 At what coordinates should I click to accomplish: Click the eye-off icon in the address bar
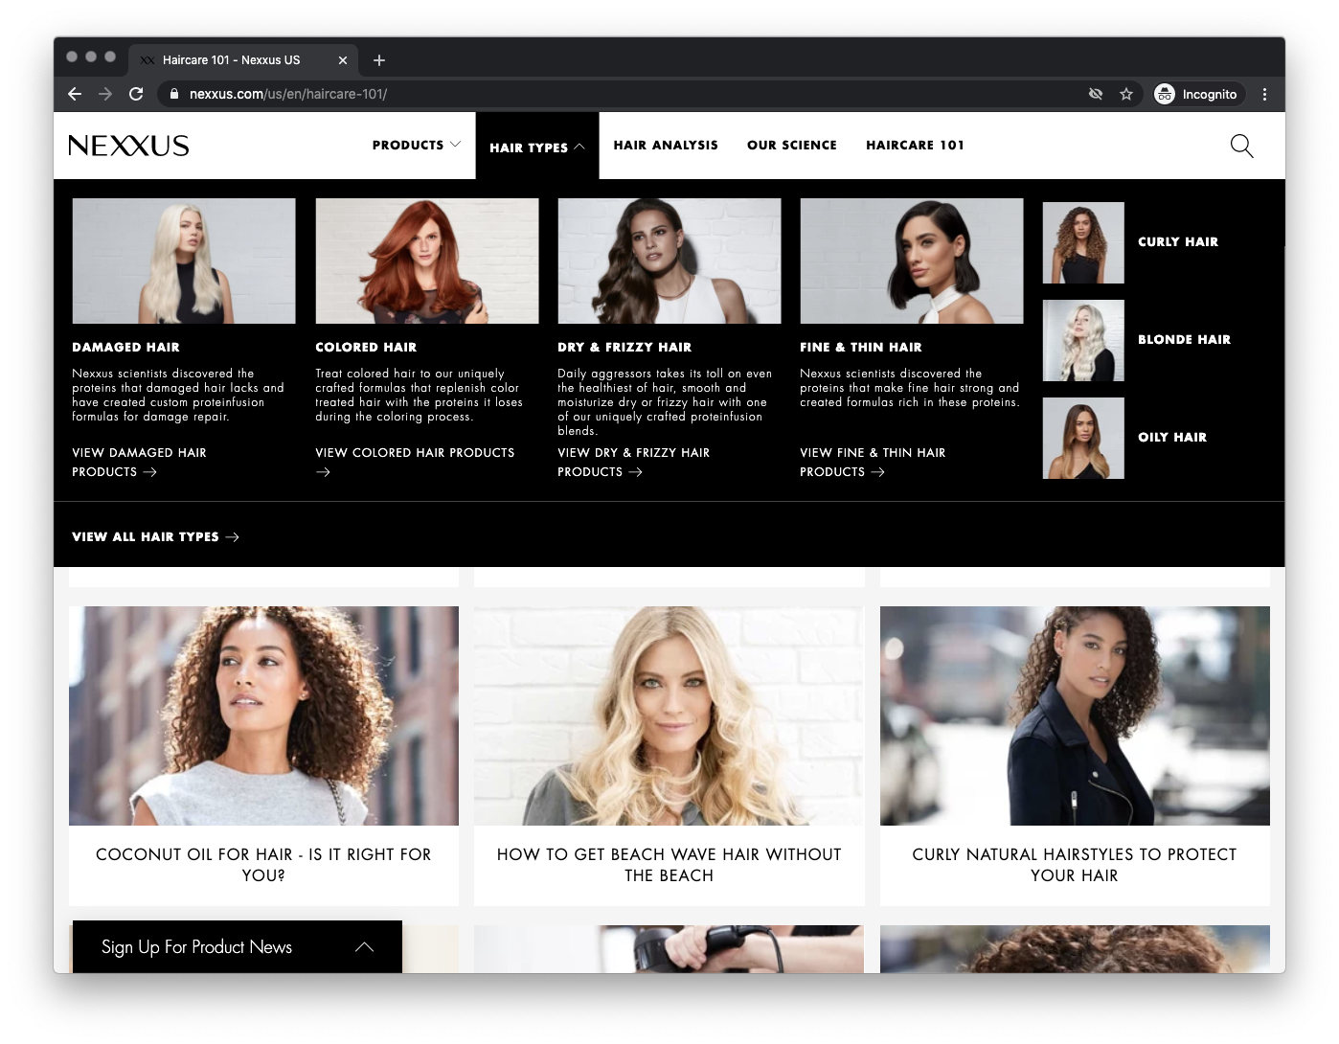coord(1096,94)
